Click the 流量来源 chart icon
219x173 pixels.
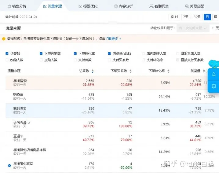pyautogui.click(x=45, y=6)
